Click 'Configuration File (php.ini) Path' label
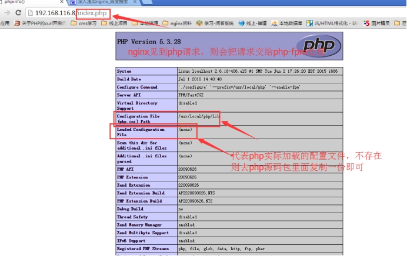 click(x=138, y=119)
